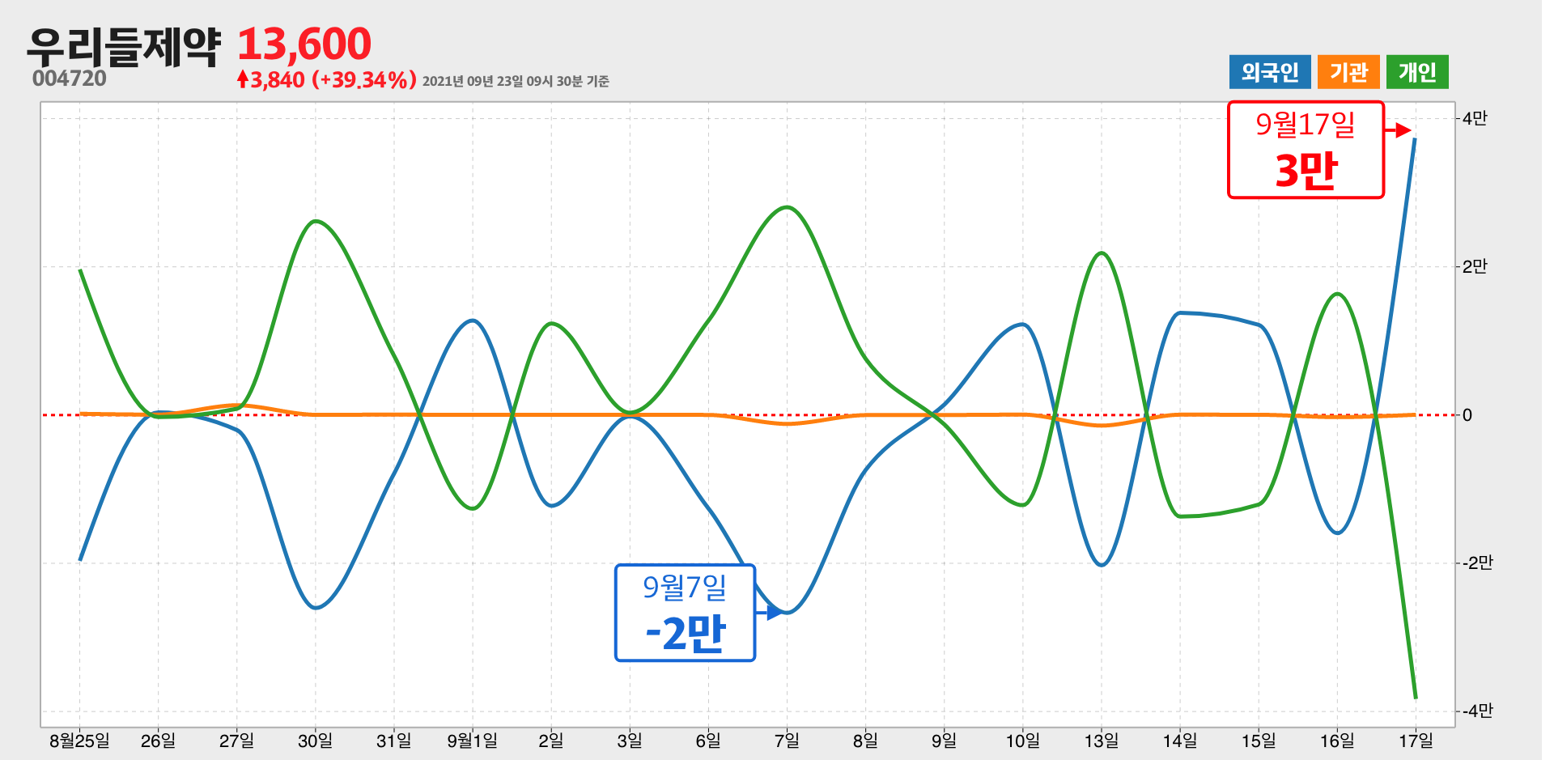This screenshot has width=1554, height=760.
Task: Click the blue line's trough at 7일
Action: (x=787, y=613)
